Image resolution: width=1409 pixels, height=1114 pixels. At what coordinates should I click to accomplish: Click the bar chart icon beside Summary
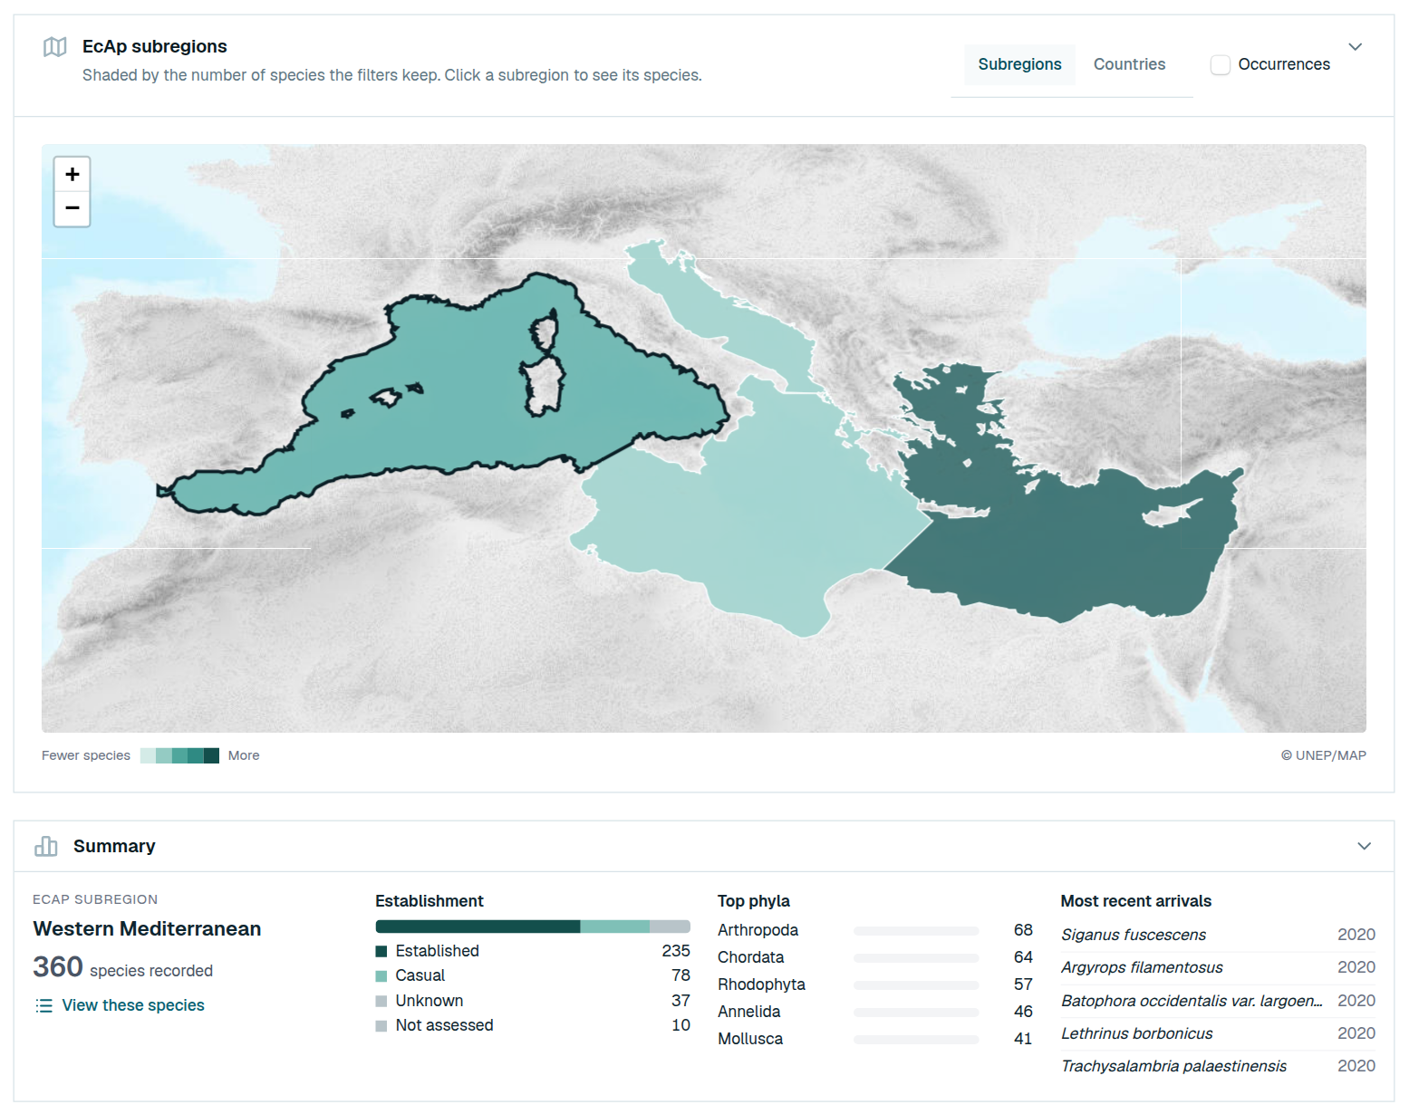46,846
